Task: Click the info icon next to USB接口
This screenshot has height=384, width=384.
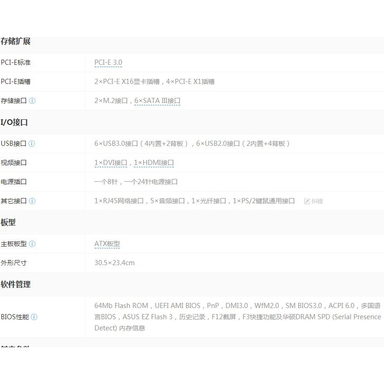Action: coord(32,144)
